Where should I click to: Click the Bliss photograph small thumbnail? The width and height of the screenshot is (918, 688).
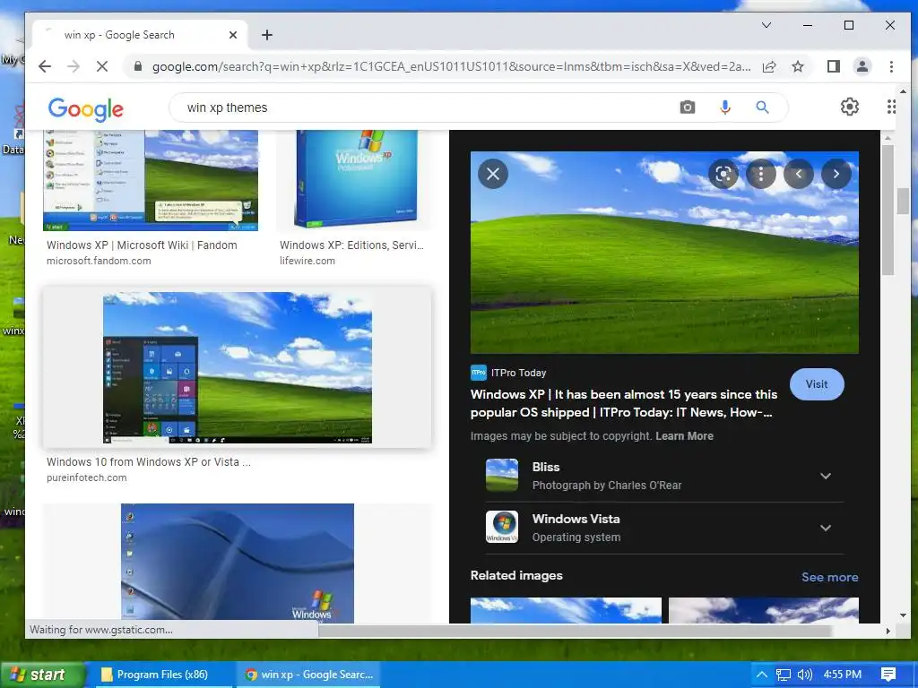(x=502, y=475)
